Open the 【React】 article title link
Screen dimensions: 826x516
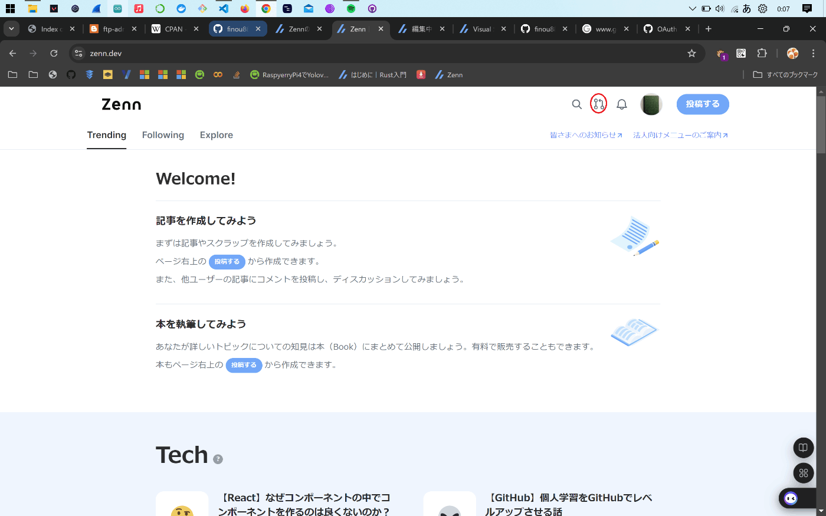[304, 504]
